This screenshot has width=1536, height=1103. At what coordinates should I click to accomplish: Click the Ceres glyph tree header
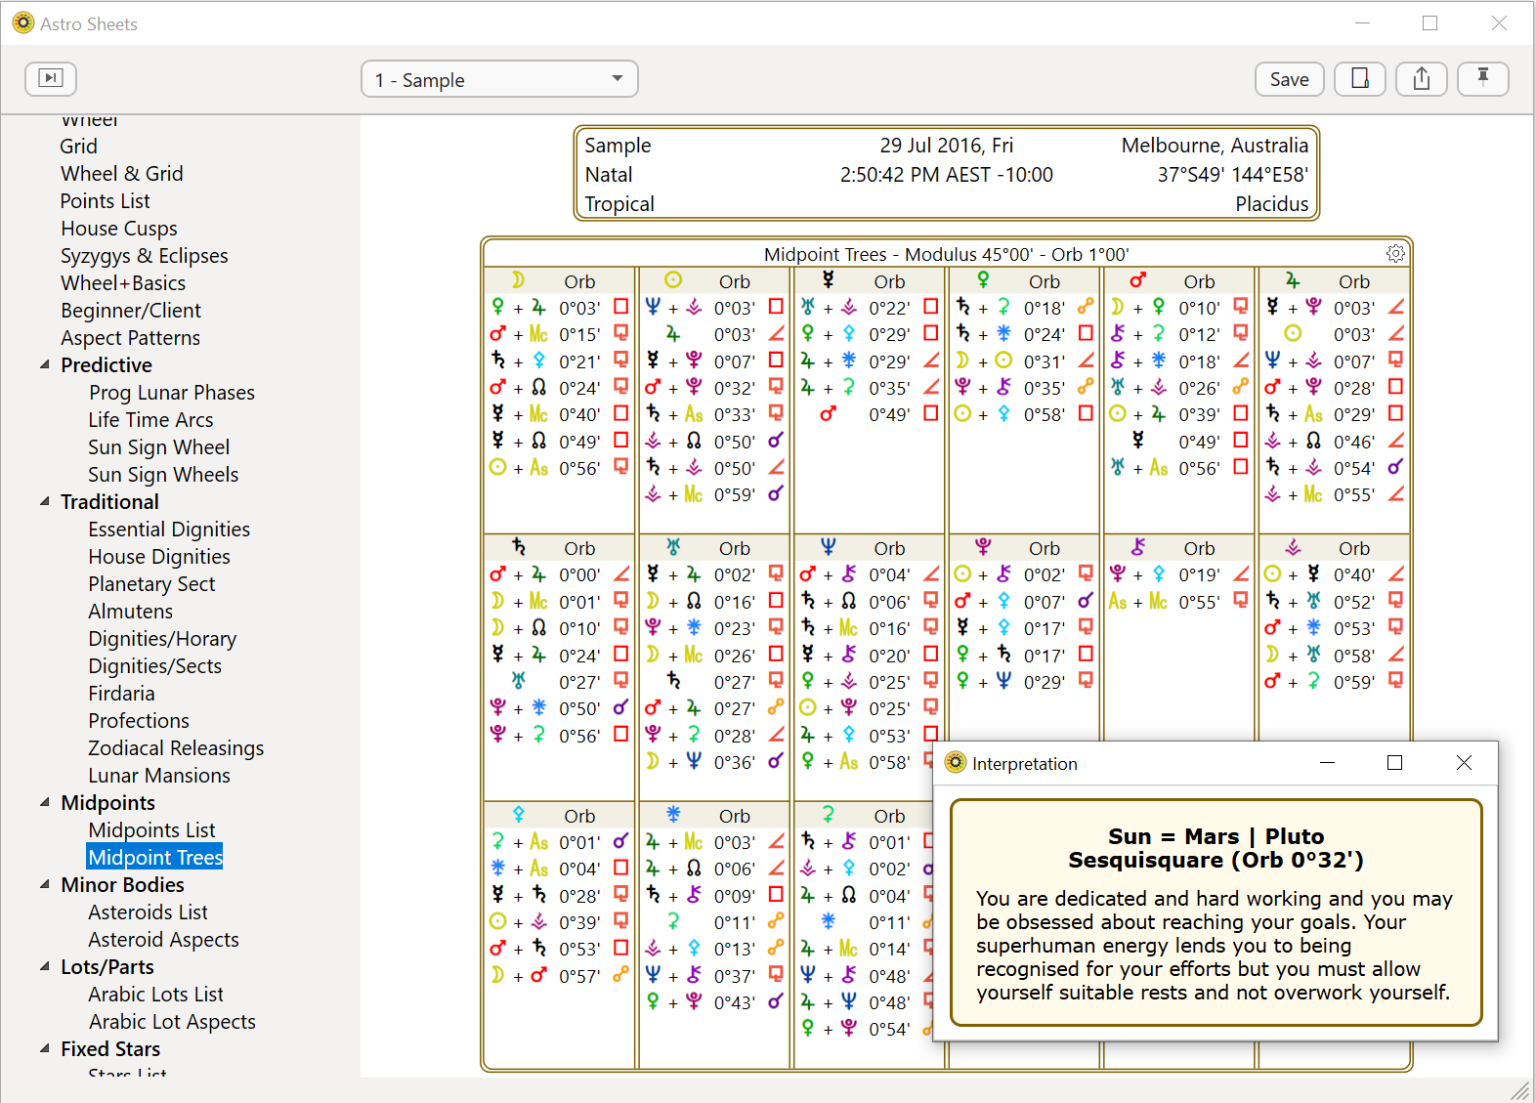pyautogui.click(x=829, y=815)
